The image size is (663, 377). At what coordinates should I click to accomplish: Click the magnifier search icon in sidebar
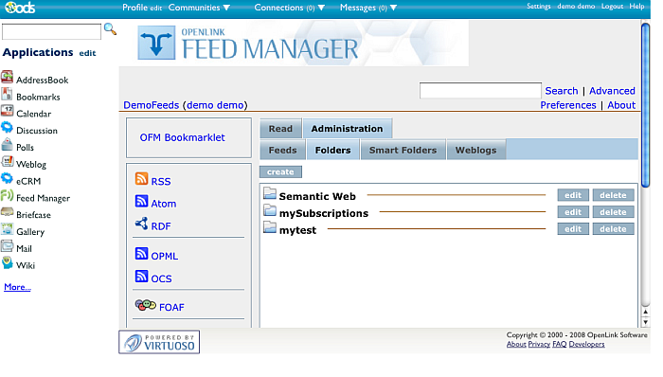click(110, 29)
